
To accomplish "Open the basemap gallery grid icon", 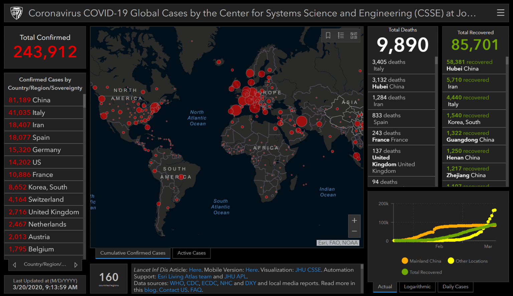I will (x=354, y=35).
